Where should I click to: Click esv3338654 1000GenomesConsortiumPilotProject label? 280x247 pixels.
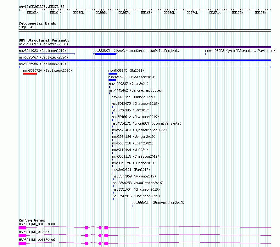point(136,51)
